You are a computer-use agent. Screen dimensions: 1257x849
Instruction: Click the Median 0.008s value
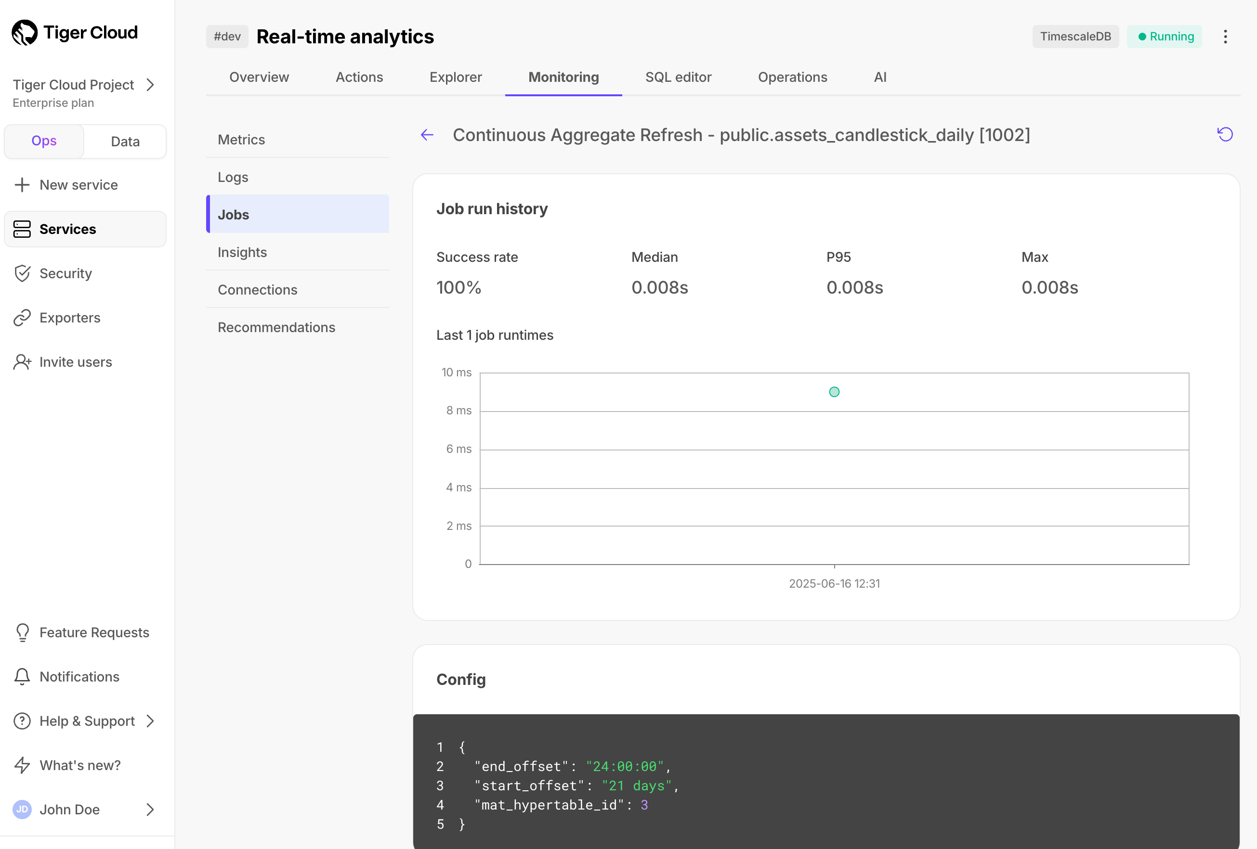point(660,287)
